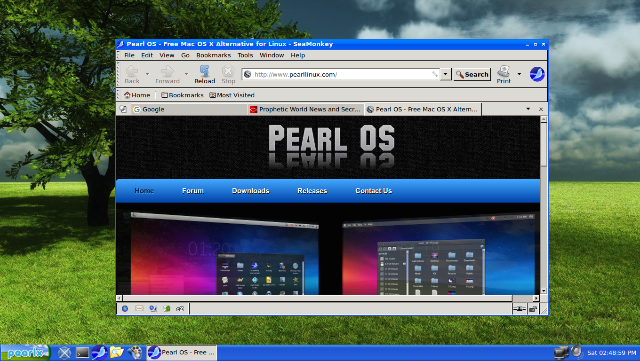Image resolution: width=640 pixels, height=361 pixels.
Task: Start ChatZilla from the component bar
Action: (180, 309)
